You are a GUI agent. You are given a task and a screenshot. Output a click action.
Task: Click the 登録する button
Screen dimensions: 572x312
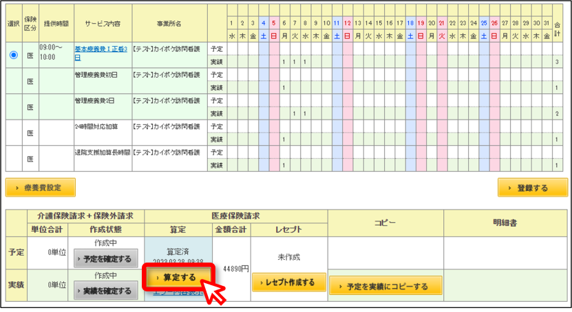(x=532, y=188)
